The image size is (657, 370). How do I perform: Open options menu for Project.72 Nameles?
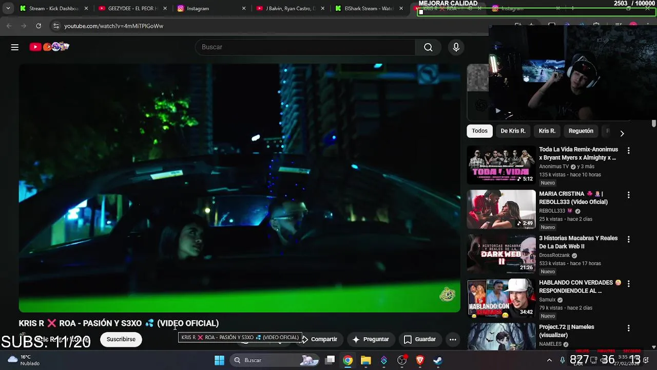click(x=628, y=328)
